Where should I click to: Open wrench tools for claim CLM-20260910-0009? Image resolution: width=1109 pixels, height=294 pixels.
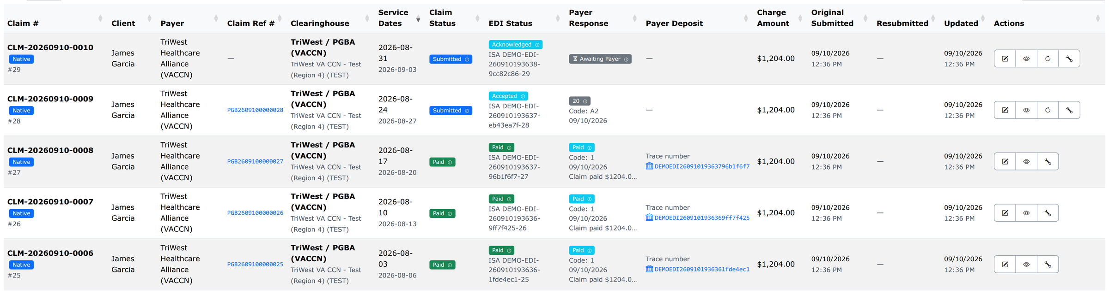(x=1069, y=110)
